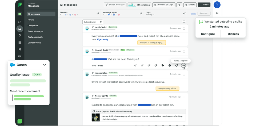Check the Justin Welch message checkbox
The image size is (256, 126).
(184, 28)
